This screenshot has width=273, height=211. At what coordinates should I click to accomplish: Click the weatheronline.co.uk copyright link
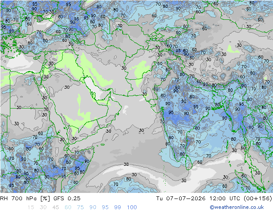coord(237,207)
